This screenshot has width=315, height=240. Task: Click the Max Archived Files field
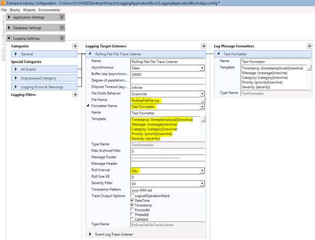coord(168,151)
